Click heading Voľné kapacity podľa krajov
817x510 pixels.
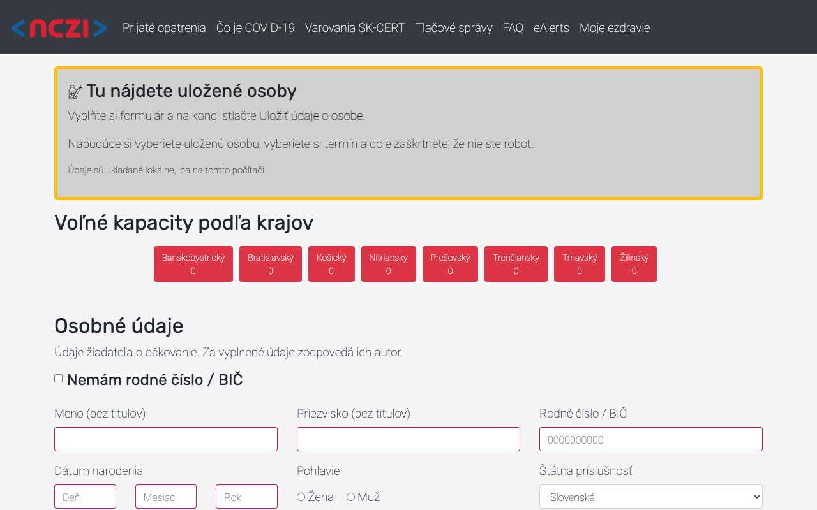pos(184,222)
